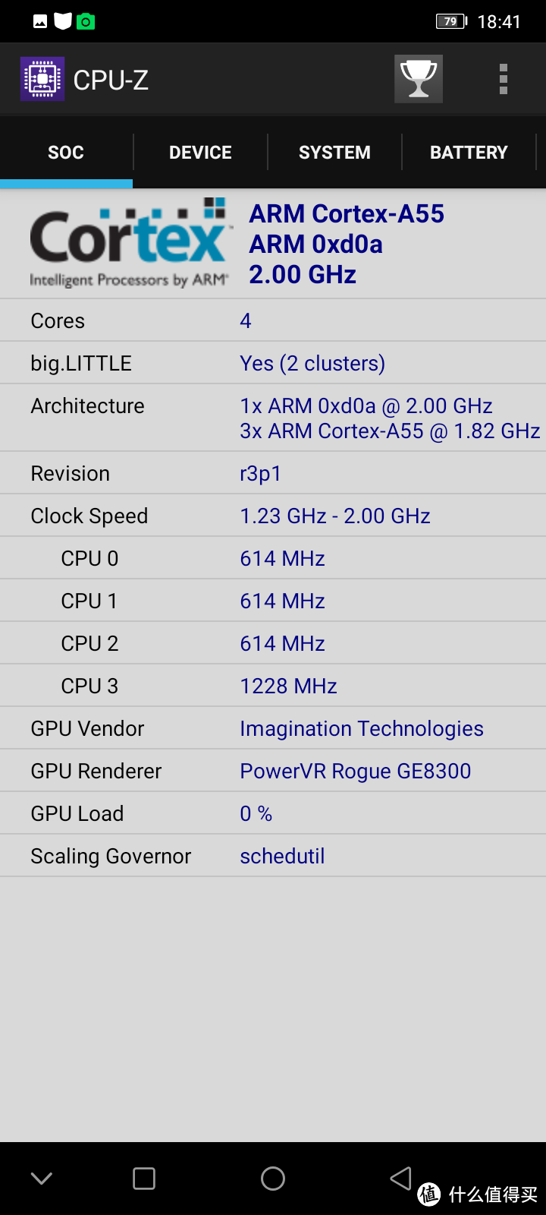Screen dimensions: 546x1215
Task: Select the SOC tab
Action: tap(66, 153)
